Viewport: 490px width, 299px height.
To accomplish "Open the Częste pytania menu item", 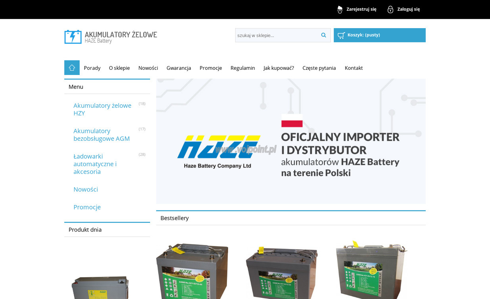I will click(x=319, y=68).
